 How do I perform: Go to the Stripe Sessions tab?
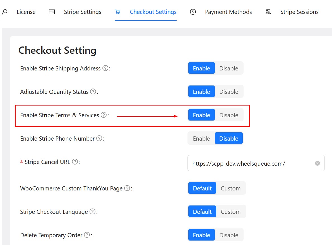(299, 12)
